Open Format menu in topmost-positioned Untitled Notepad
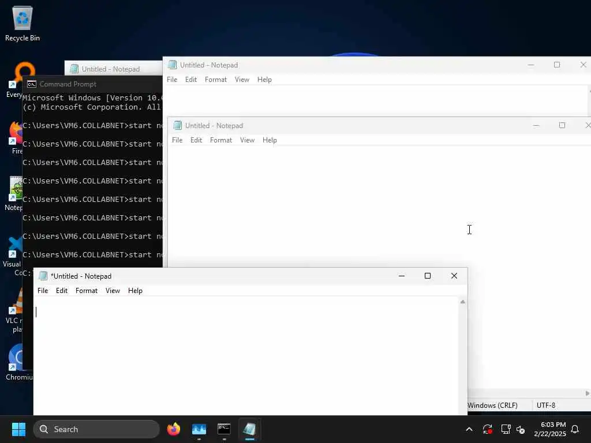 click(216, 80)
